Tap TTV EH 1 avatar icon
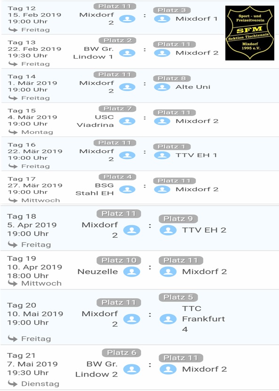This screenshot has width=279, height=391. [x=162, y=156]
